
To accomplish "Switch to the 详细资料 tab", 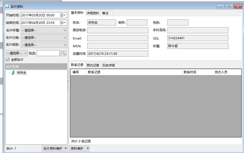I will coord(93,13).
